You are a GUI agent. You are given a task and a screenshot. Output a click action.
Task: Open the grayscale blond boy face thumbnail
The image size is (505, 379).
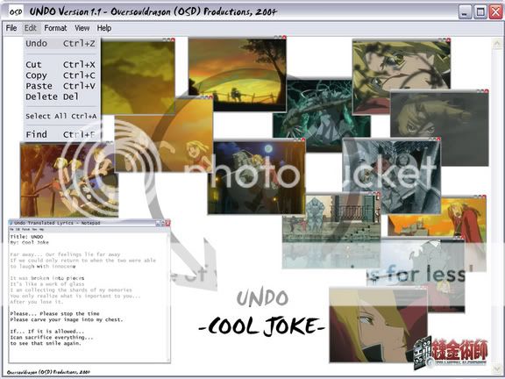(x=439, y=129)
